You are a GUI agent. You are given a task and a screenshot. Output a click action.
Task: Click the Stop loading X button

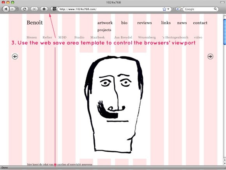click(x=34, y=9)
